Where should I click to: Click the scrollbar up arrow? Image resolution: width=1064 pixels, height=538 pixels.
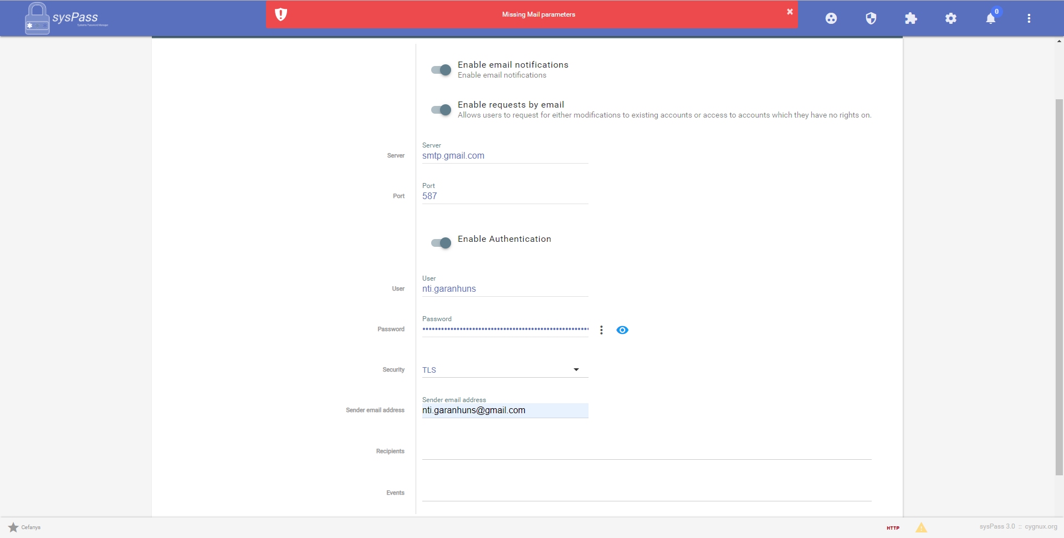1059,41
